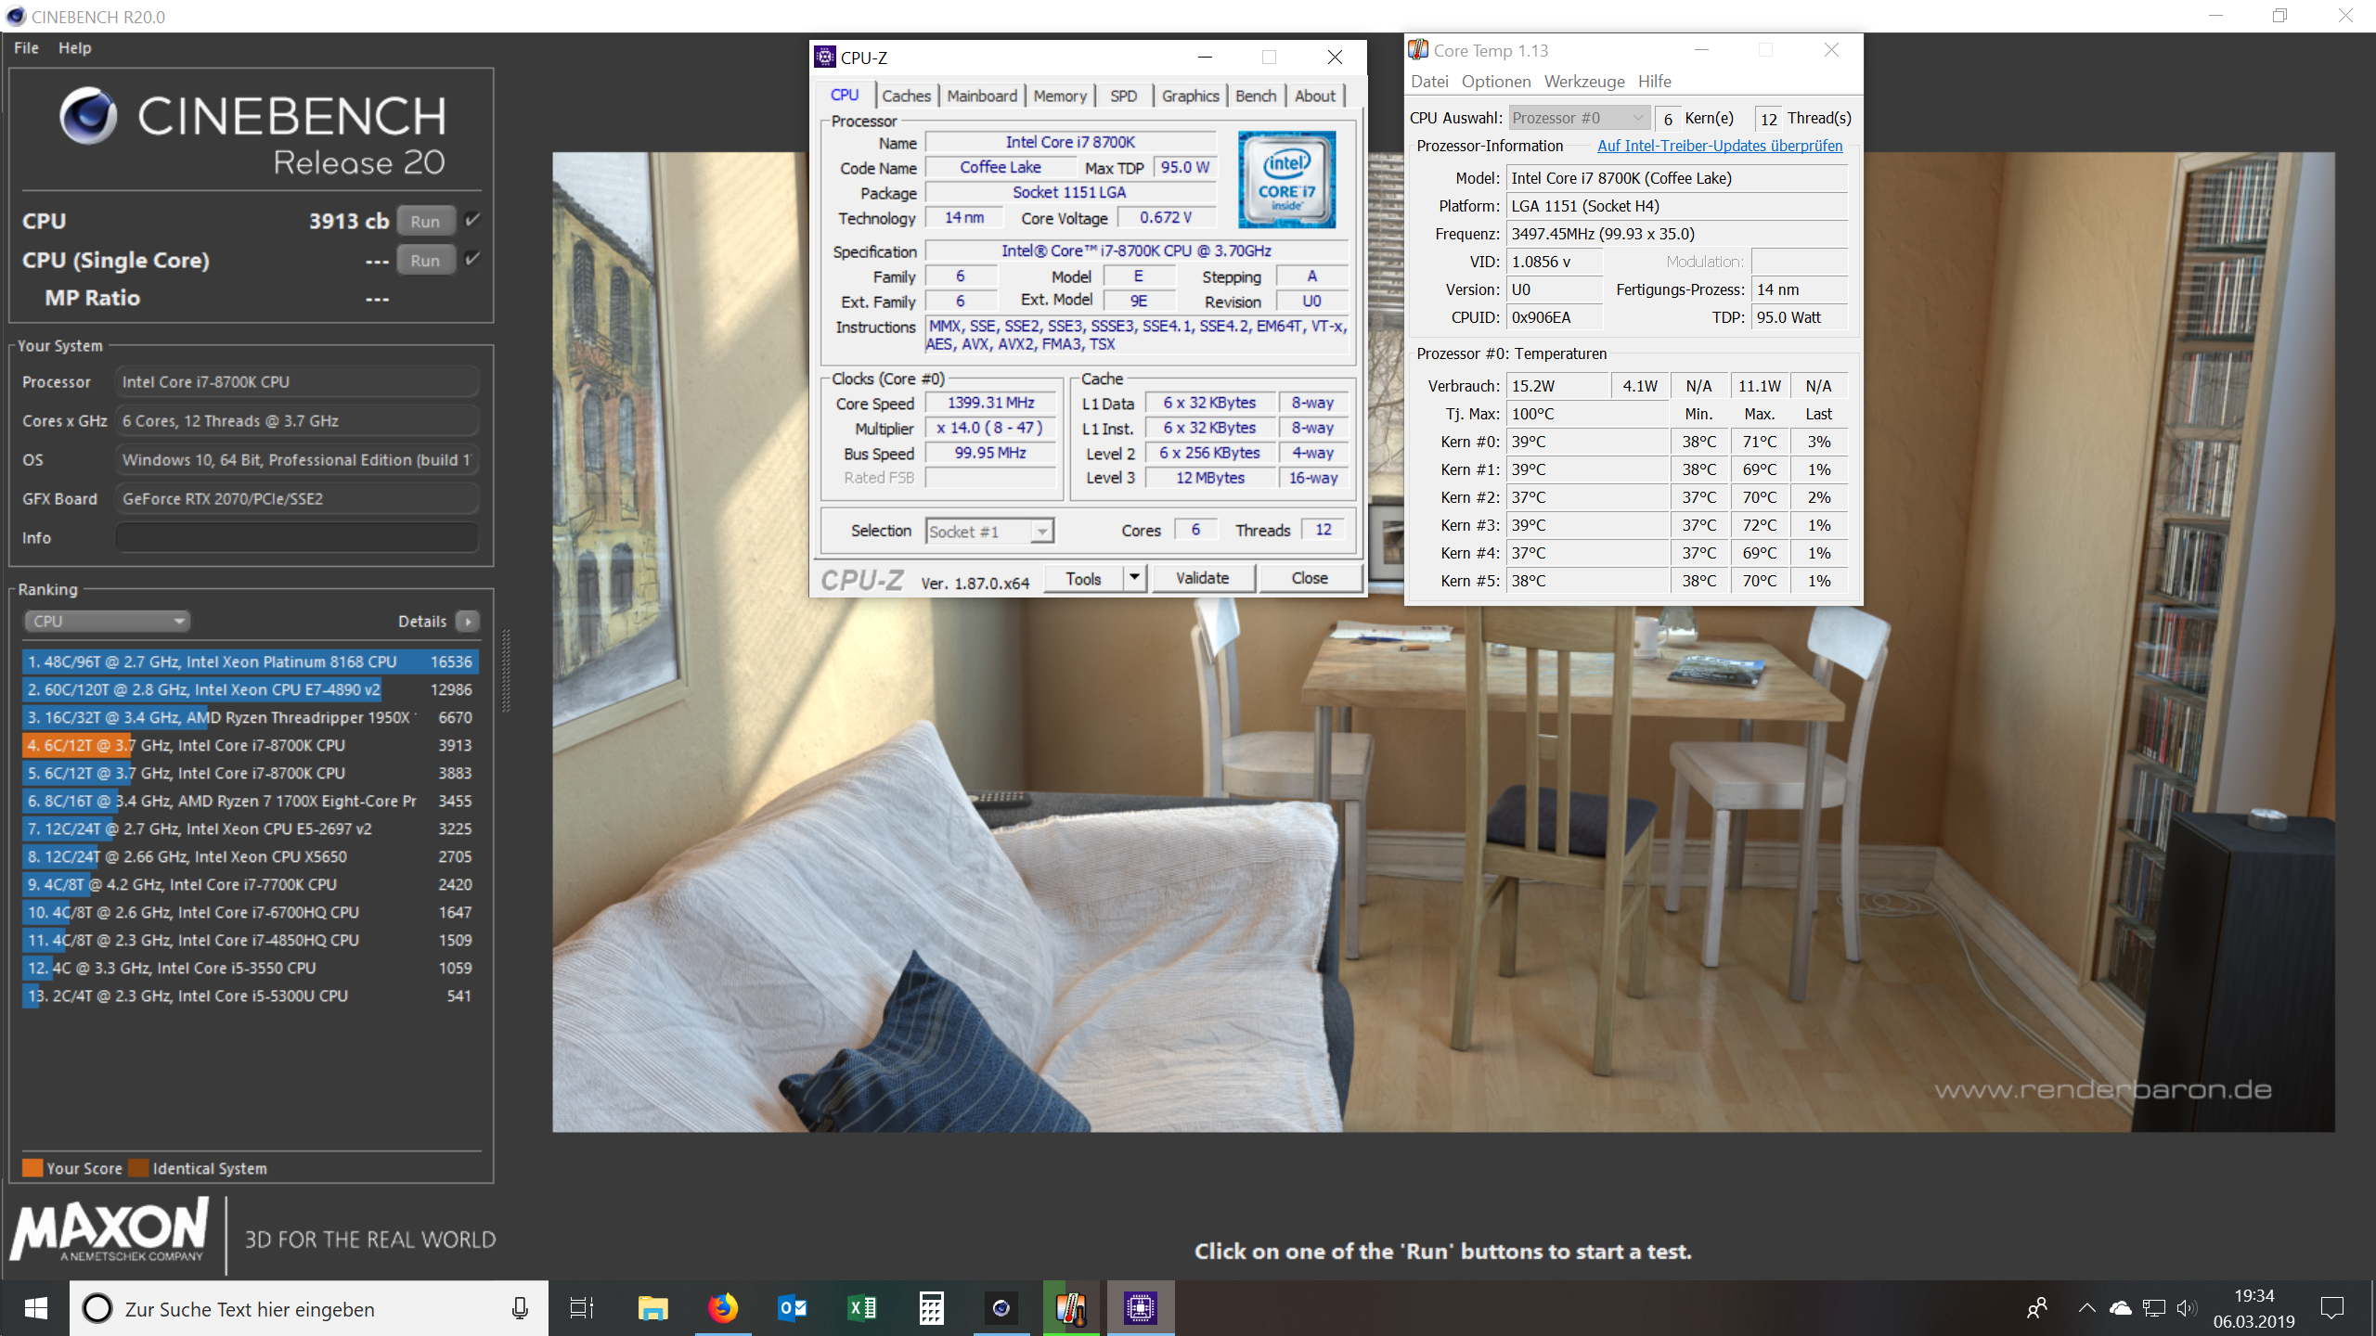Open Outlook from the taskbar
Viewport: 2376px width, 1336px height.
793,1308
